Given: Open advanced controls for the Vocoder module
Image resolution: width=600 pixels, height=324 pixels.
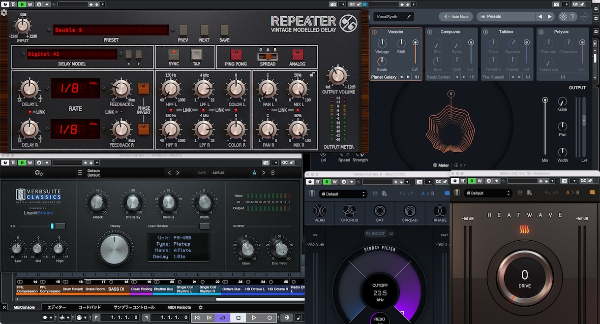Looking at the screenshot, I should 417,77.
